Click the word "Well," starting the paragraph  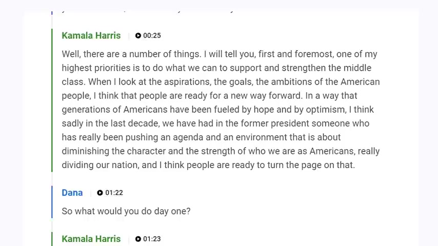[71, 54]
